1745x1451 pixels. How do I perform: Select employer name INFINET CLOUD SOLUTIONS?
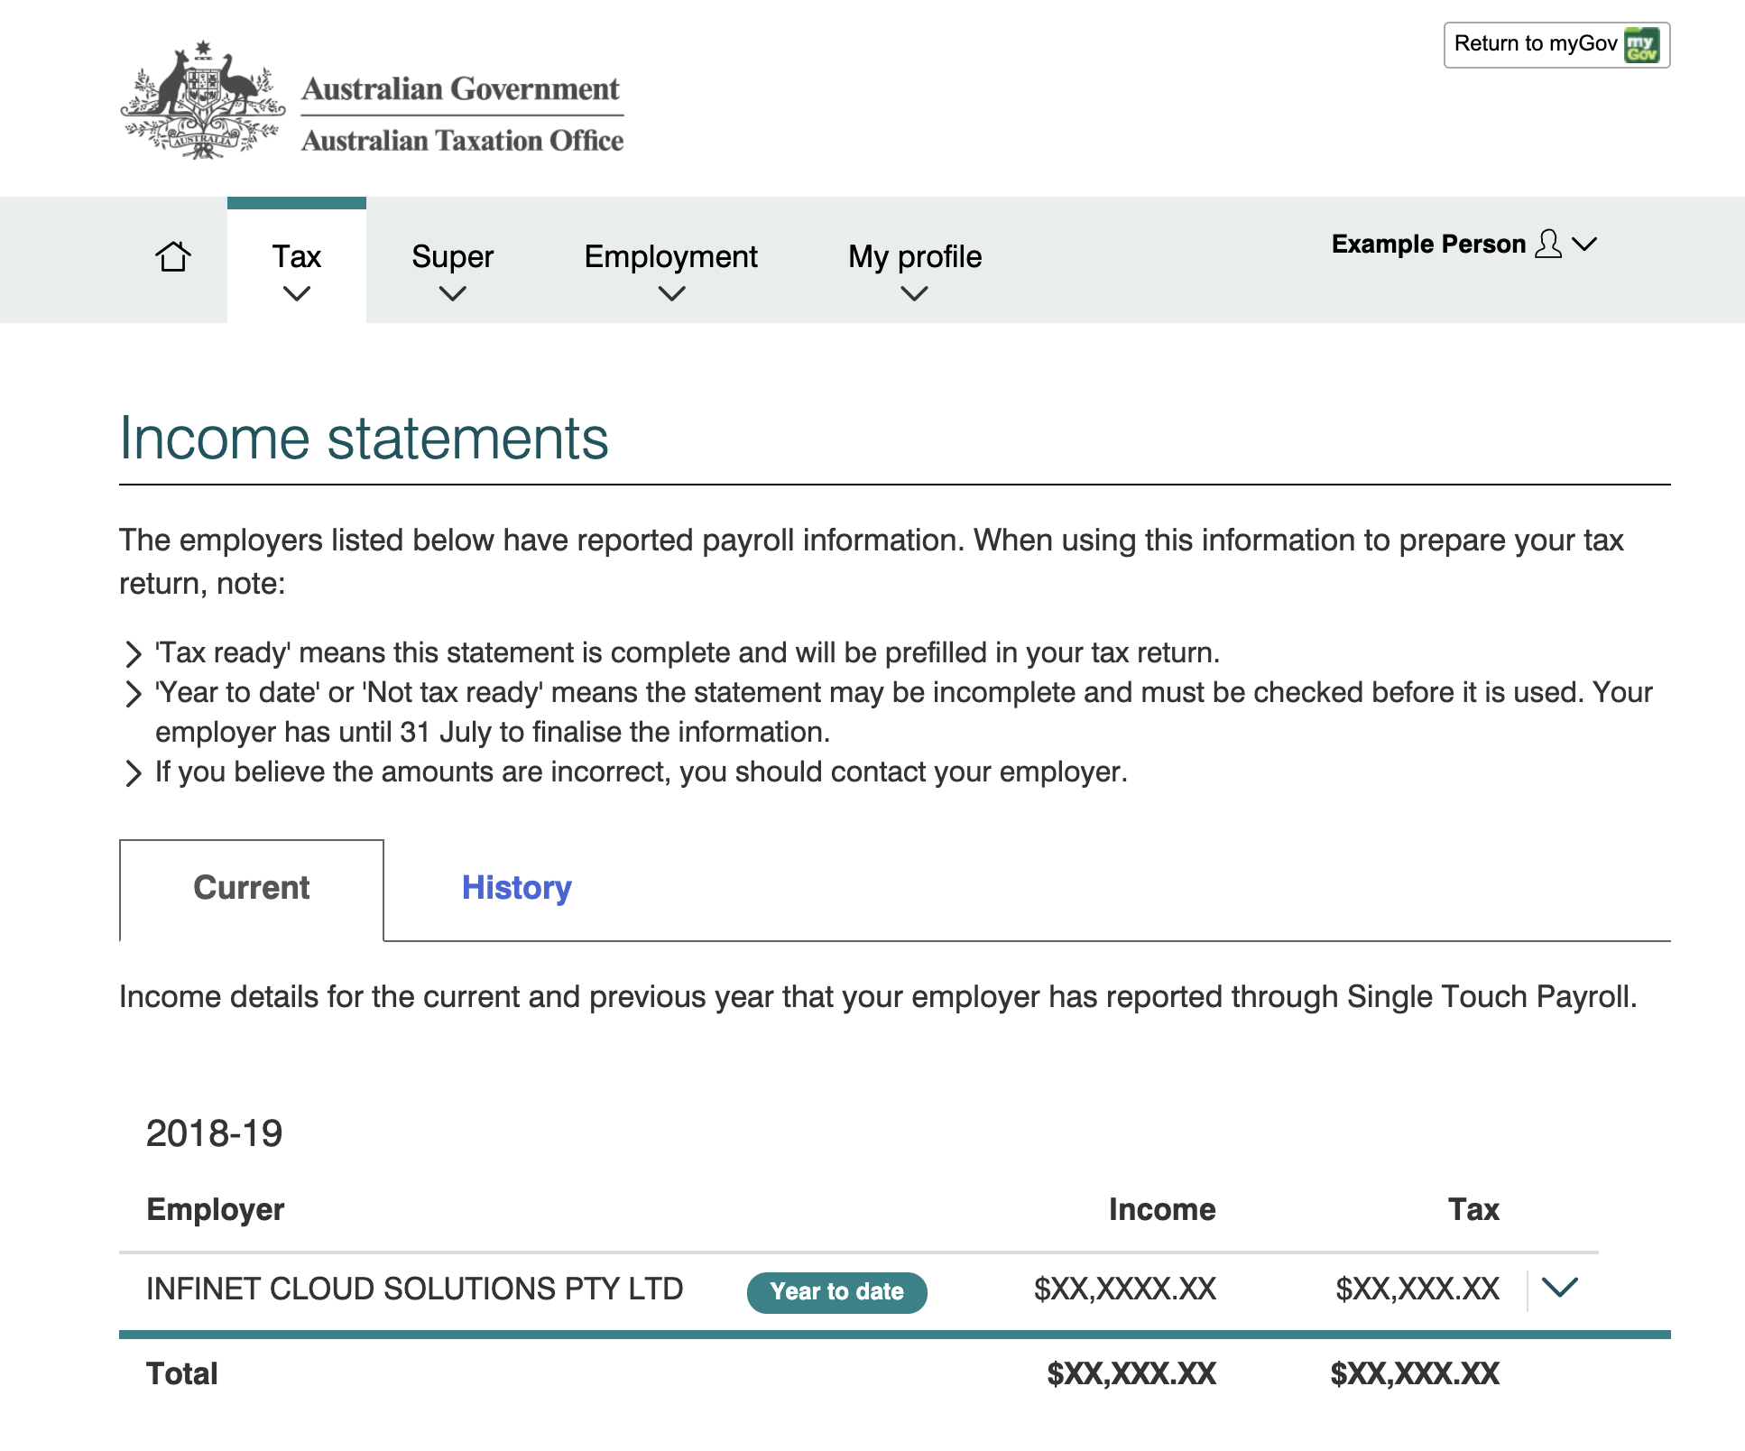point(414,1289)
